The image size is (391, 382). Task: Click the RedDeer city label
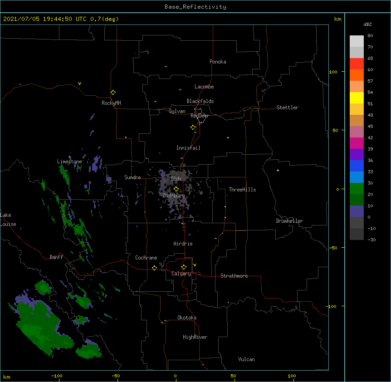200,116
